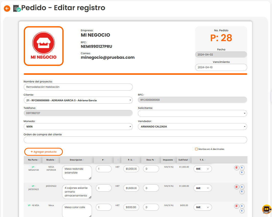This screenshot has height=217, width=272.
Task: Open the Solicitante dropdown
Action: pyautogui.click(x=192, y=113)
